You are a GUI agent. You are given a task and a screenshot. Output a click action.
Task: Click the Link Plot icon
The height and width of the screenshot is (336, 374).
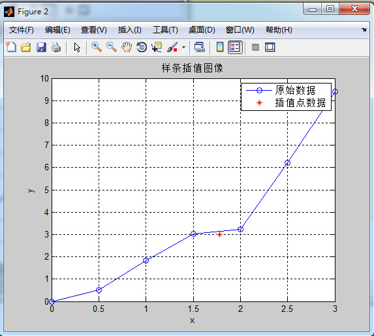click(200, 47)
